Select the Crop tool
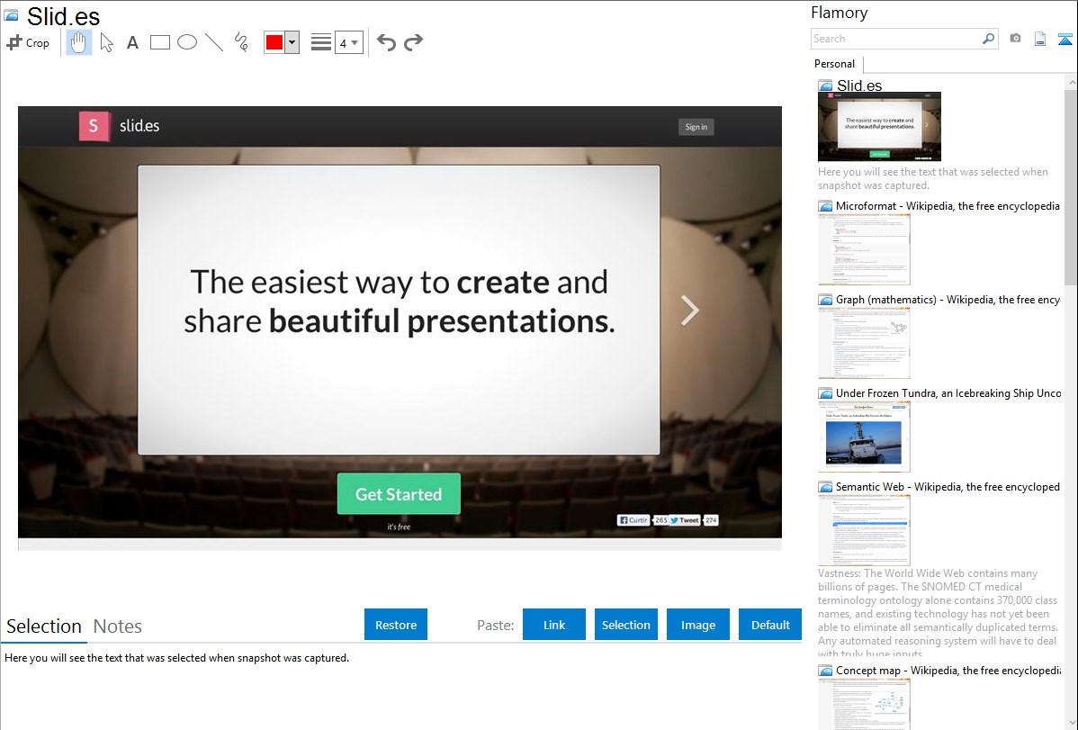This screenshot has width=1078, height=730. (28, 42)
